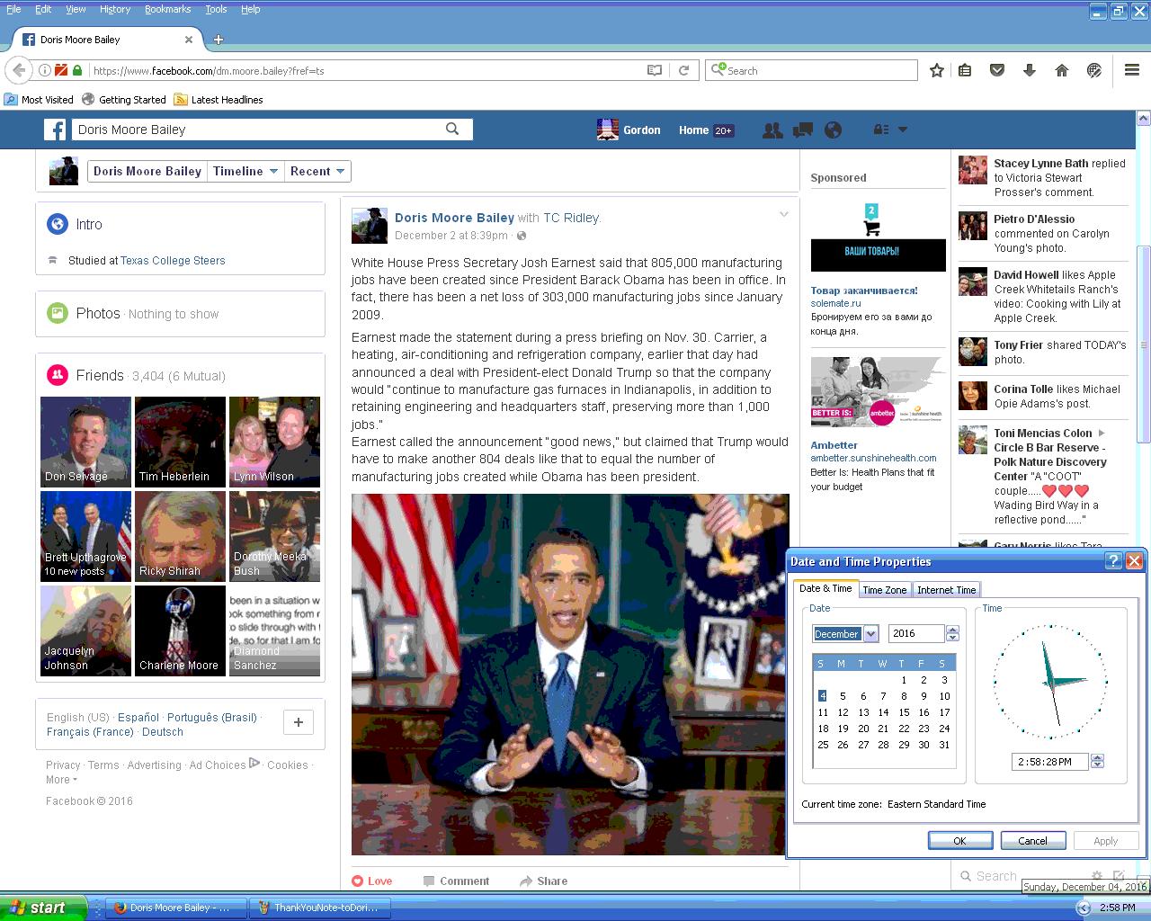Select December 15 in the calendar
The image size is (1151, 921).
coord(904,712)
